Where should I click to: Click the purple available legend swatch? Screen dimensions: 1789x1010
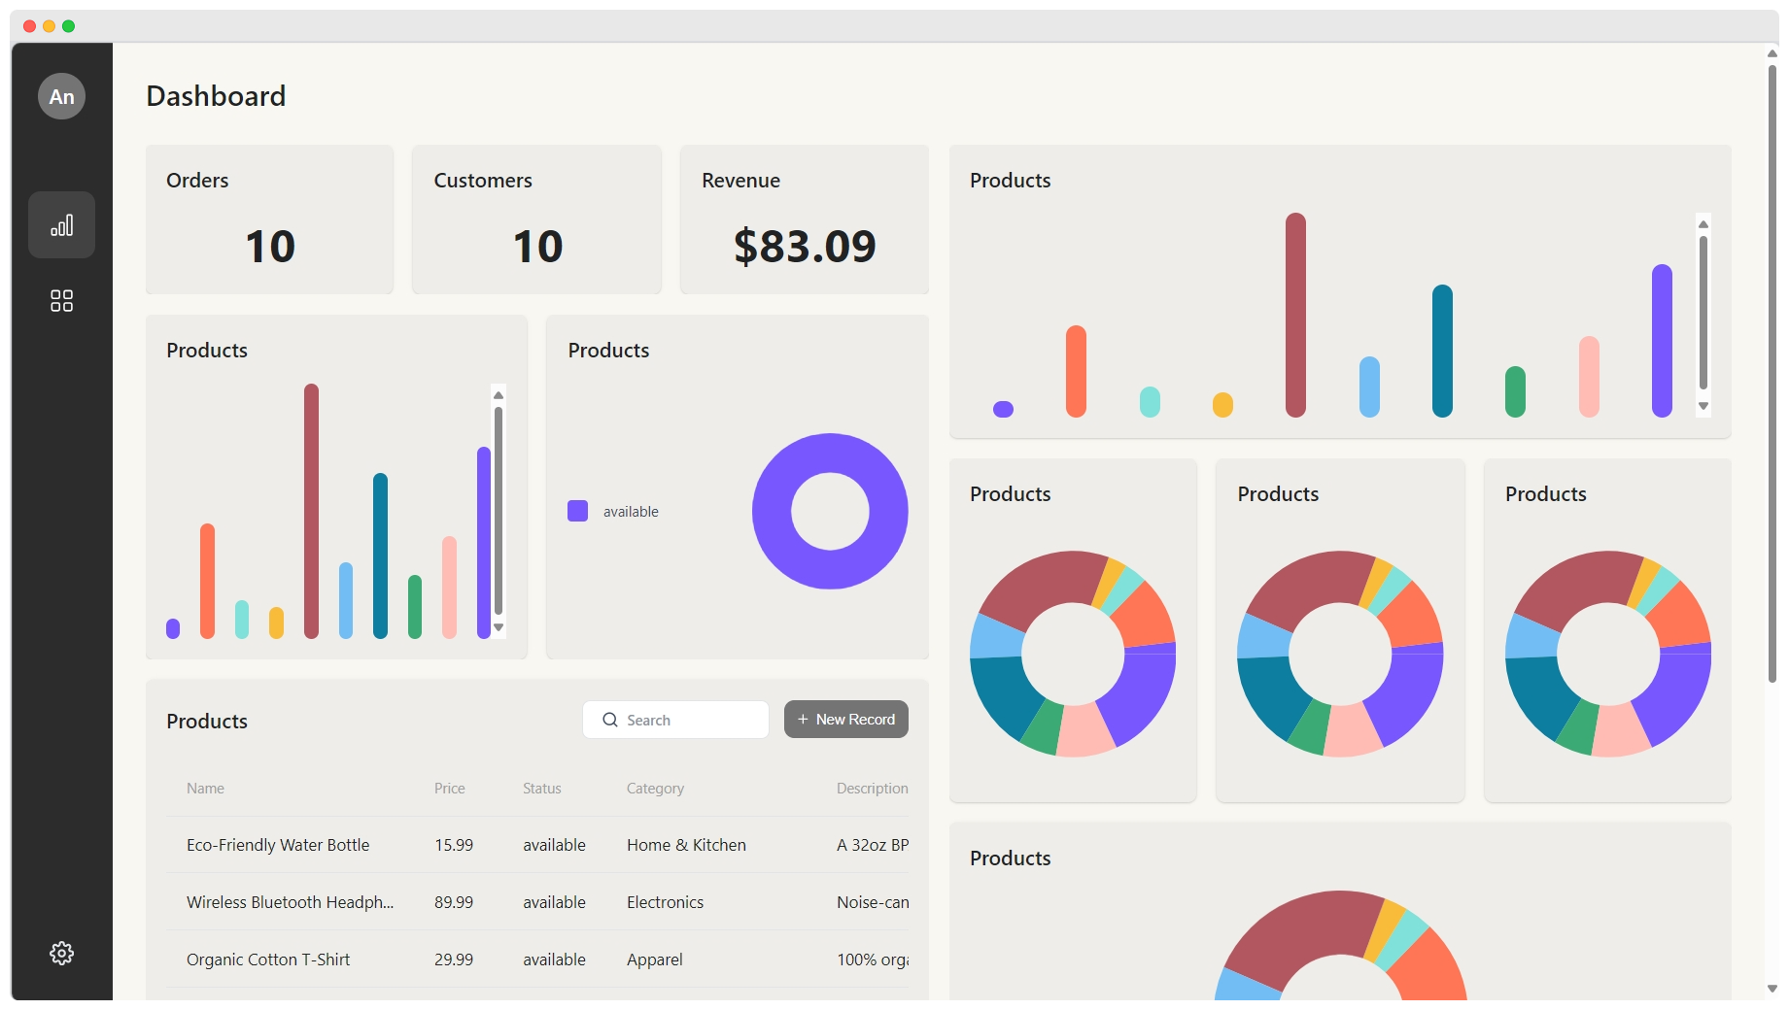coord(577,511)
